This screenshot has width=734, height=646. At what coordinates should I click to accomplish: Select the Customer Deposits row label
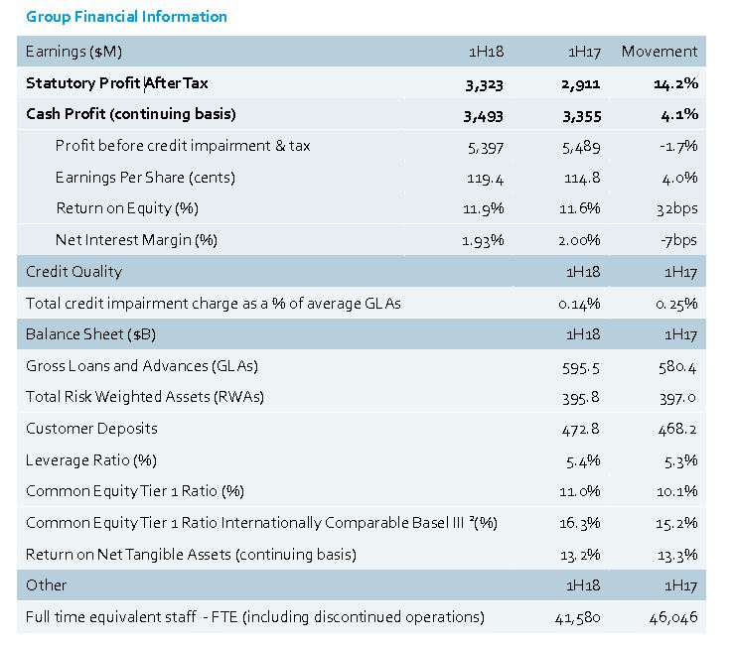coord(91,429)
